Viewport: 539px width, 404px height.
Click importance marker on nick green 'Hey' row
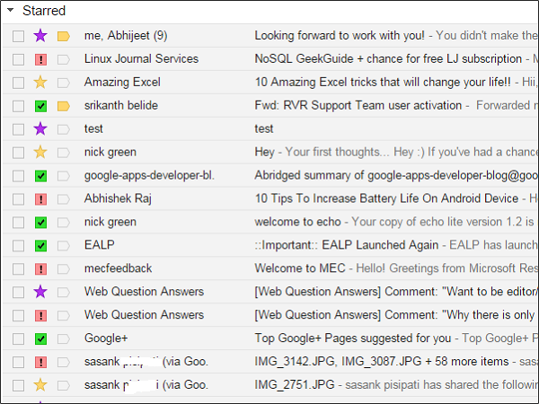coord(64,153)
